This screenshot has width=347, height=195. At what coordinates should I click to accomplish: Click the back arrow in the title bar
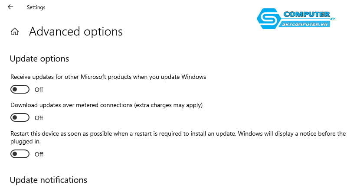coord(10,7)
